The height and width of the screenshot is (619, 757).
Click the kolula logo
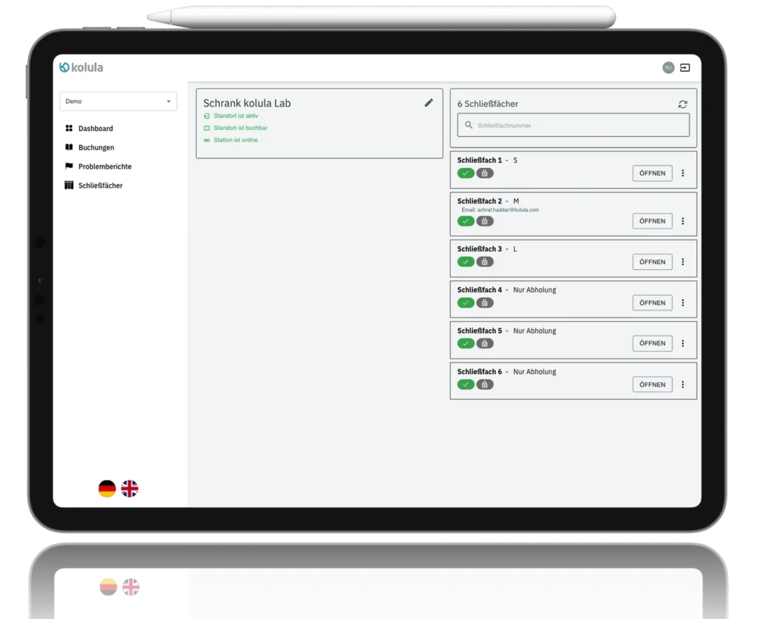tap(81, 67)
